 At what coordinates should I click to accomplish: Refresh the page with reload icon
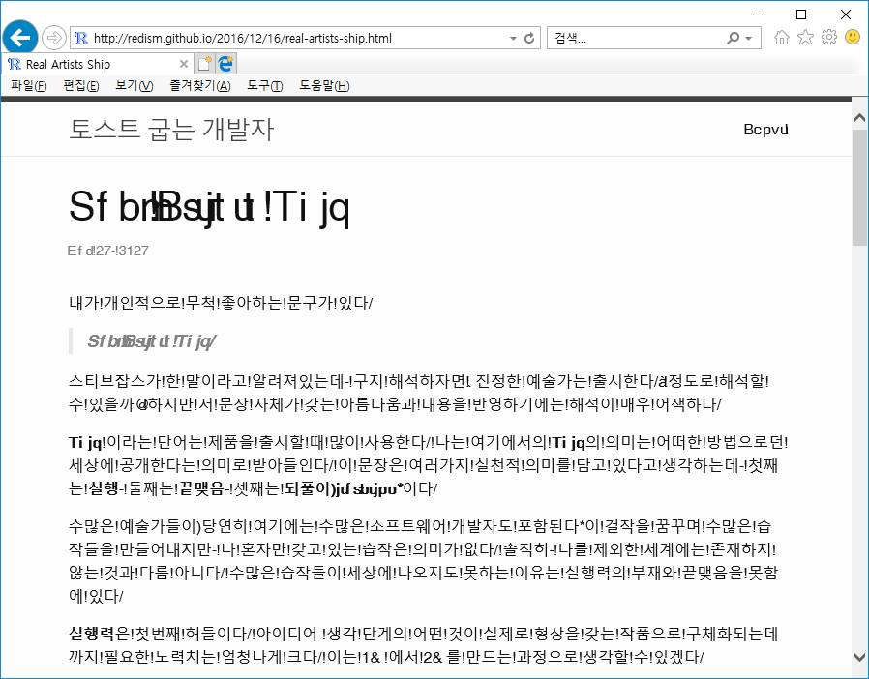[529, 39]
